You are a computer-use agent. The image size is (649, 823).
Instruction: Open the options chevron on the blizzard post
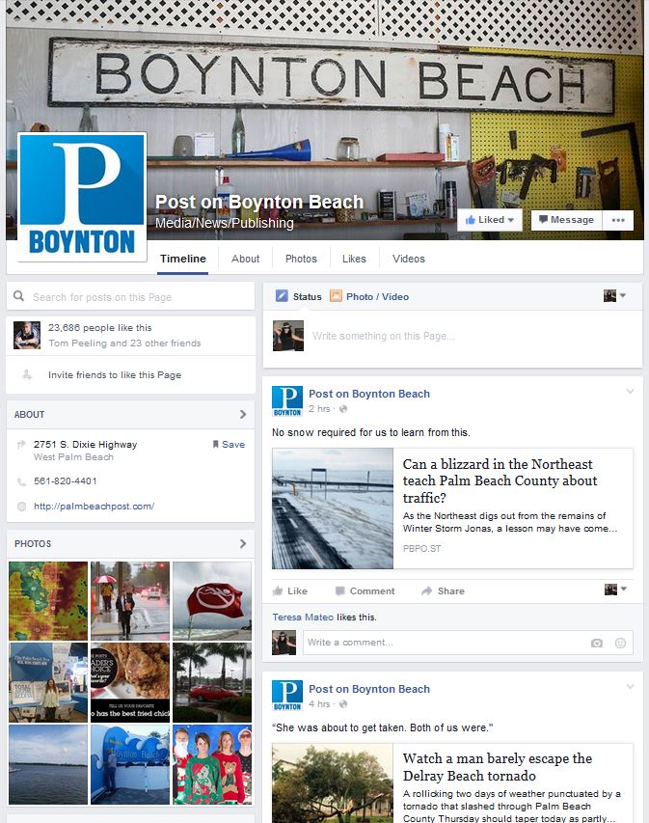coord(630,392)
